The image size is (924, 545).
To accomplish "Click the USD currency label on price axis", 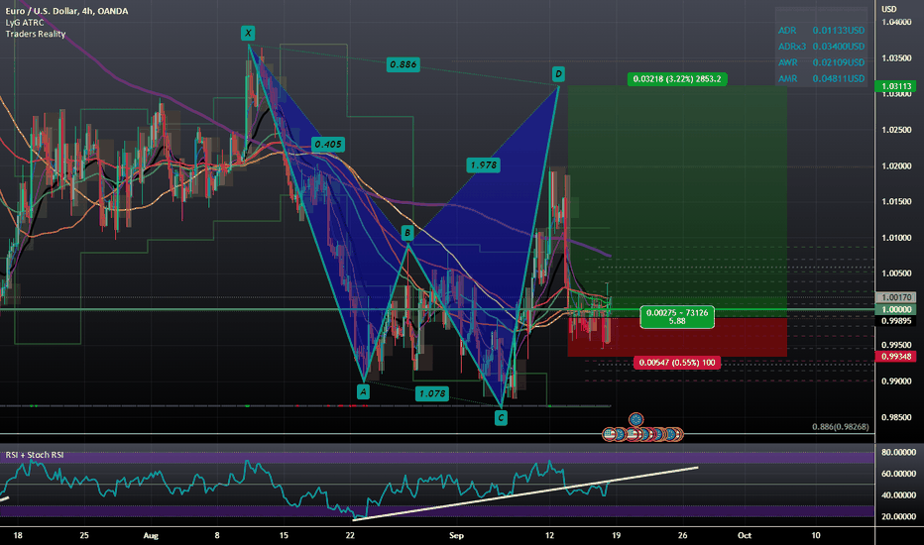I will click(x=888, y=9).
